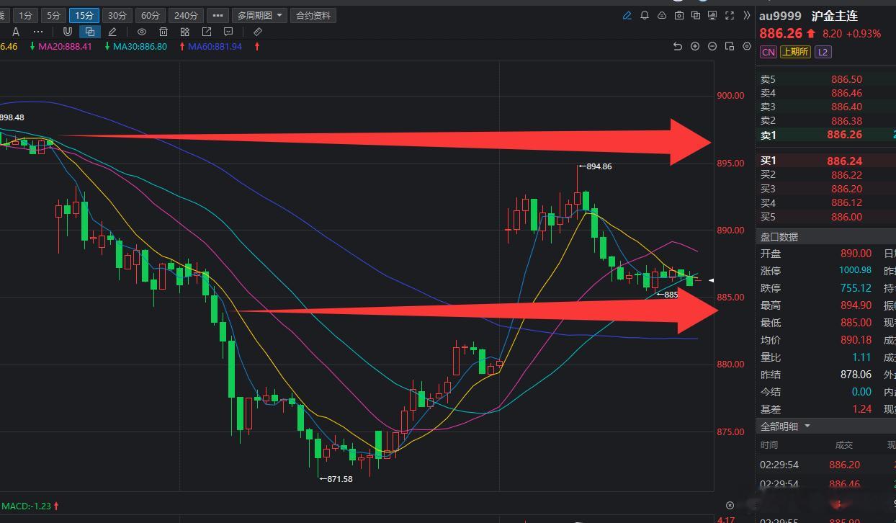Click 均价 value 890.18

[x=856, y=340]
